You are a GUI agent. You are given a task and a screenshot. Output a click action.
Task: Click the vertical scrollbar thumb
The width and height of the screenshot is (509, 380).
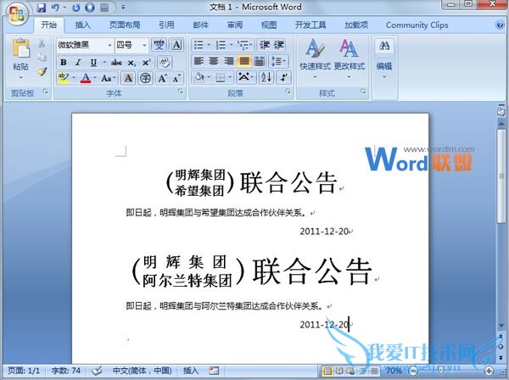coord(501,176)
